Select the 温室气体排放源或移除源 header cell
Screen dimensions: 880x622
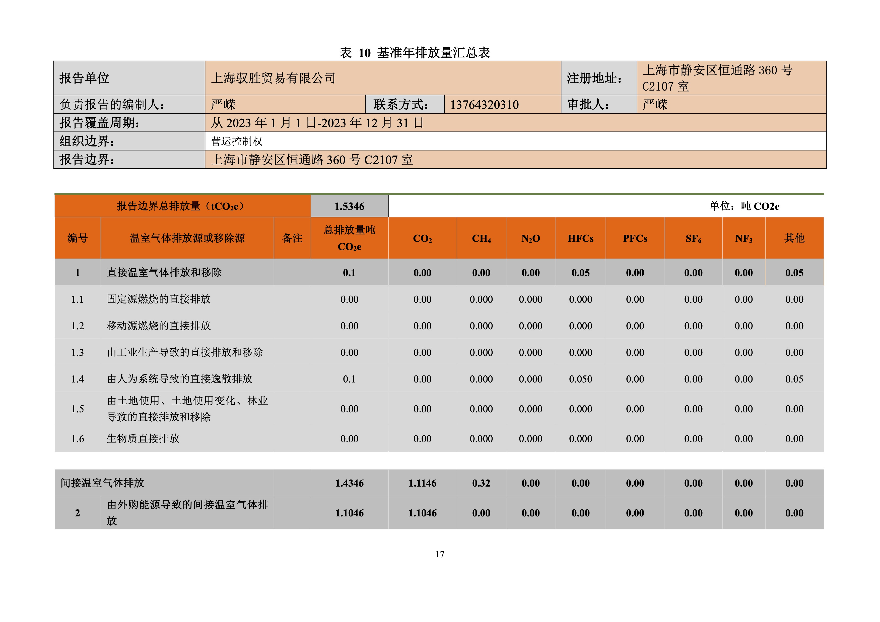(x=187, y=238)
